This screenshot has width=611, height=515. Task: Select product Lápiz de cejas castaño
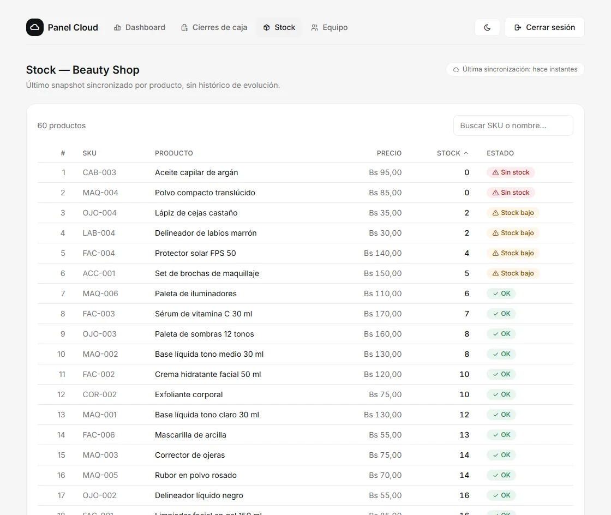point(196,213)
